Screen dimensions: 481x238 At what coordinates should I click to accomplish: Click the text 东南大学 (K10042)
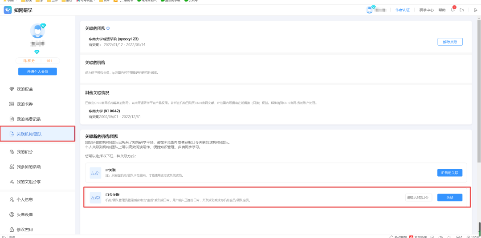coord(104,111)
